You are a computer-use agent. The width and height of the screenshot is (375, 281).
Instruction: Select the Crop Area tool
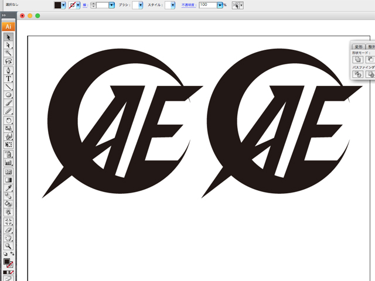[x=8, y=222]
